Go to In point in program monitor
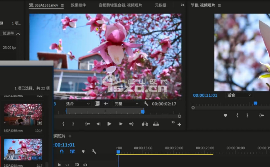 click(x=262, y=115)
